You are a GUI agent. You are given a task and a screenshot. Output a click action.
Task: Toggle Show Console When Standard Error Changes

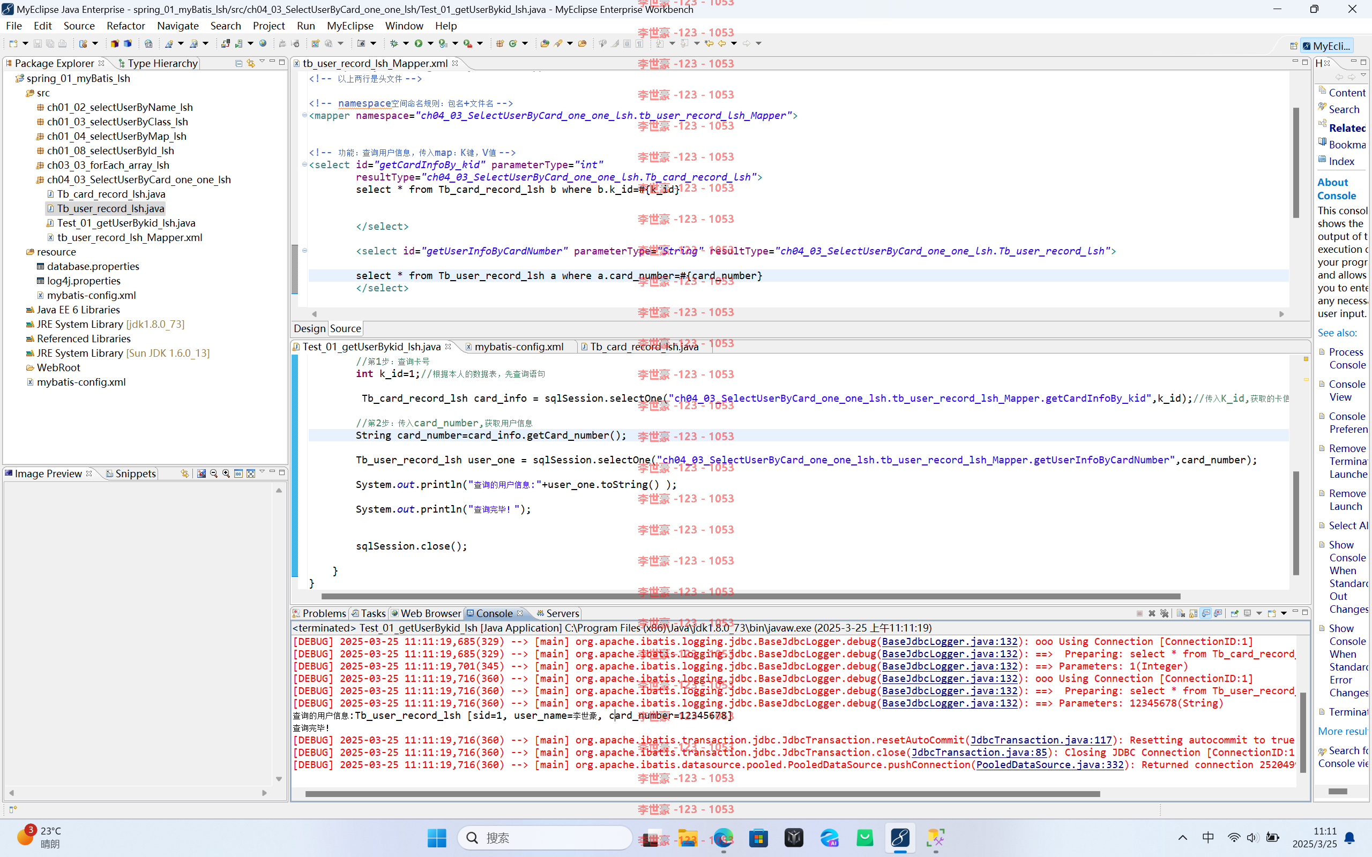[1218, 613]
